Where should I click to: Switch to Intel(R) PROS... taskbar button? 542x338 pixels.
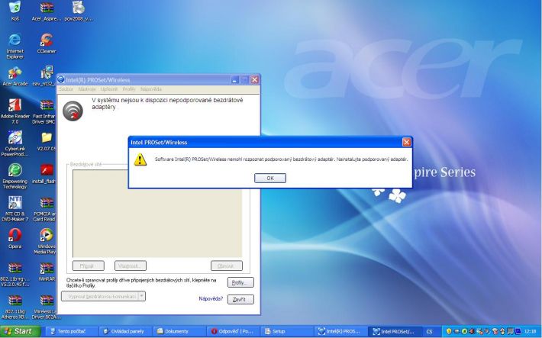[340, 331]
